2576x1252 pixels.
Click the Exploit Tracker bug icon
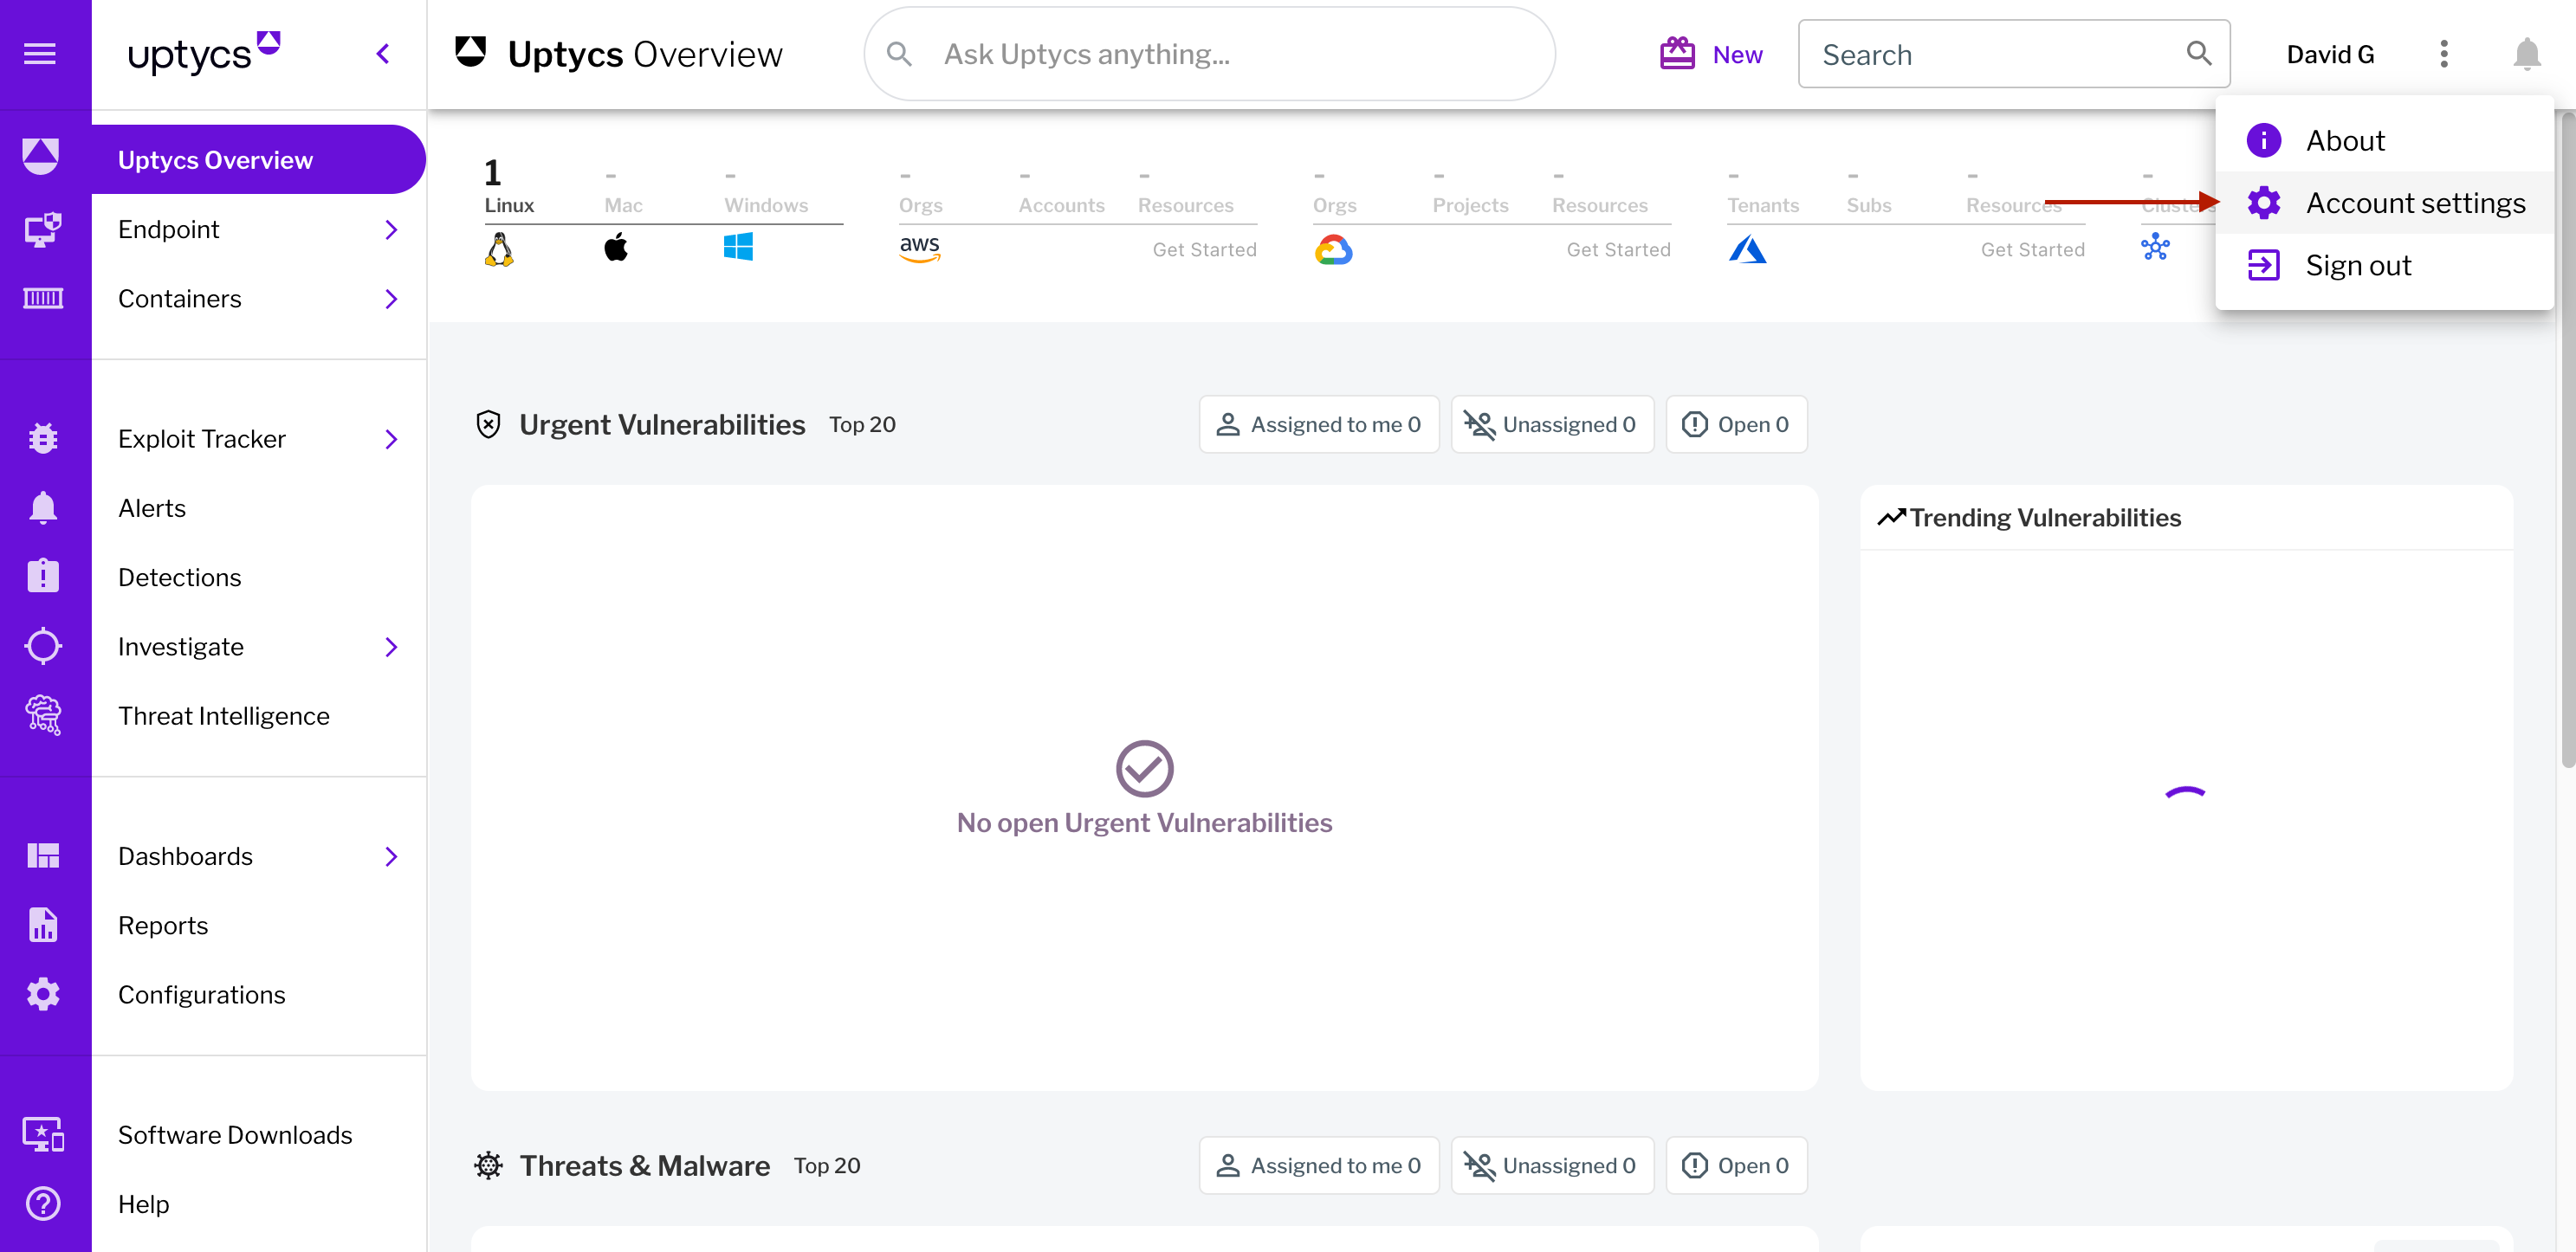pyautogui.click(x=43, y=439)
